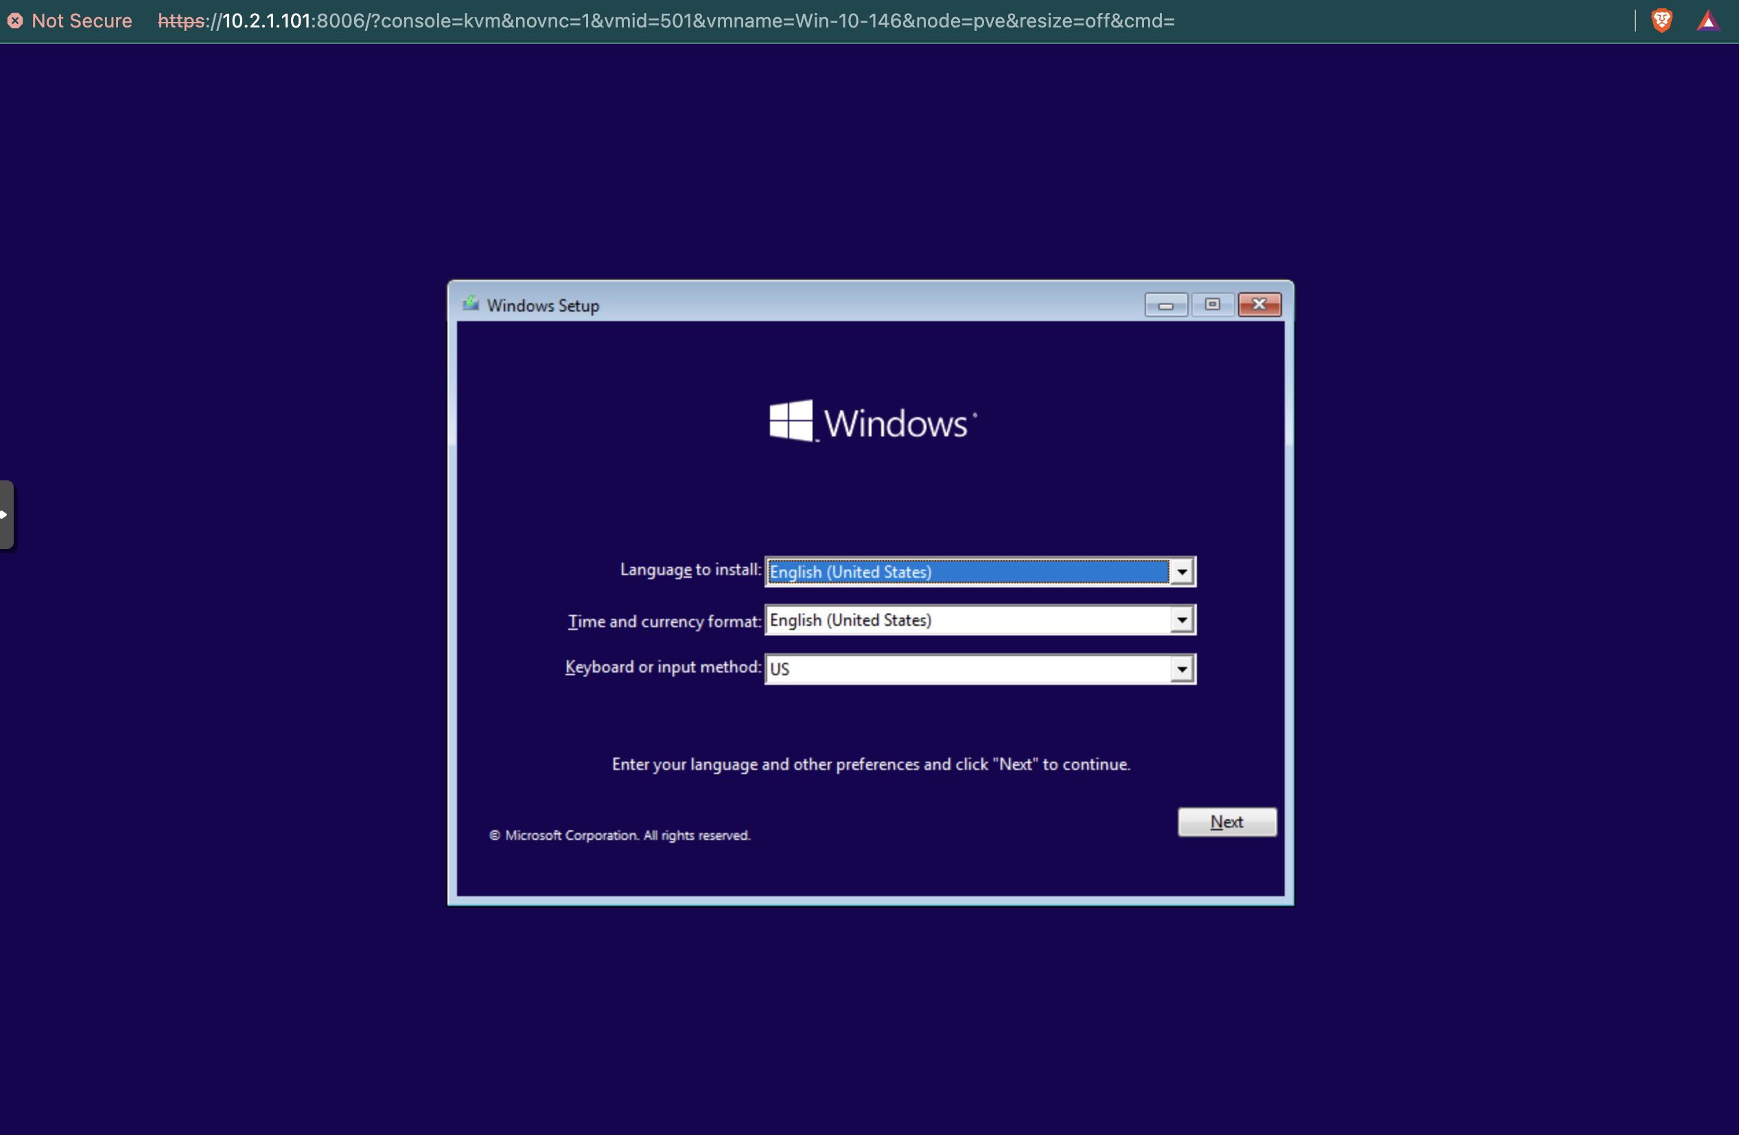Screen dimensions: 1739x1135
Task: Click the Next button
Action: [1227, 821]
